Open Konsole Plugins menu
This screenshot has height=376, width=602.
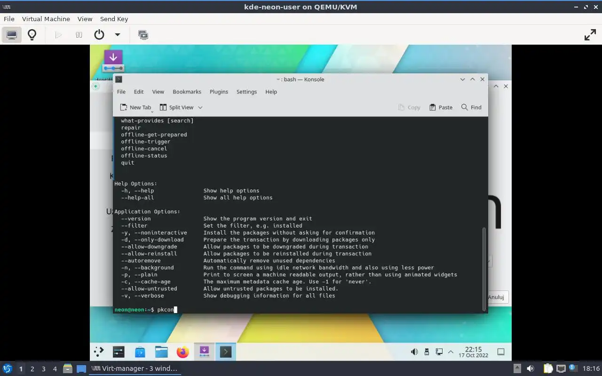click(219, 92)
